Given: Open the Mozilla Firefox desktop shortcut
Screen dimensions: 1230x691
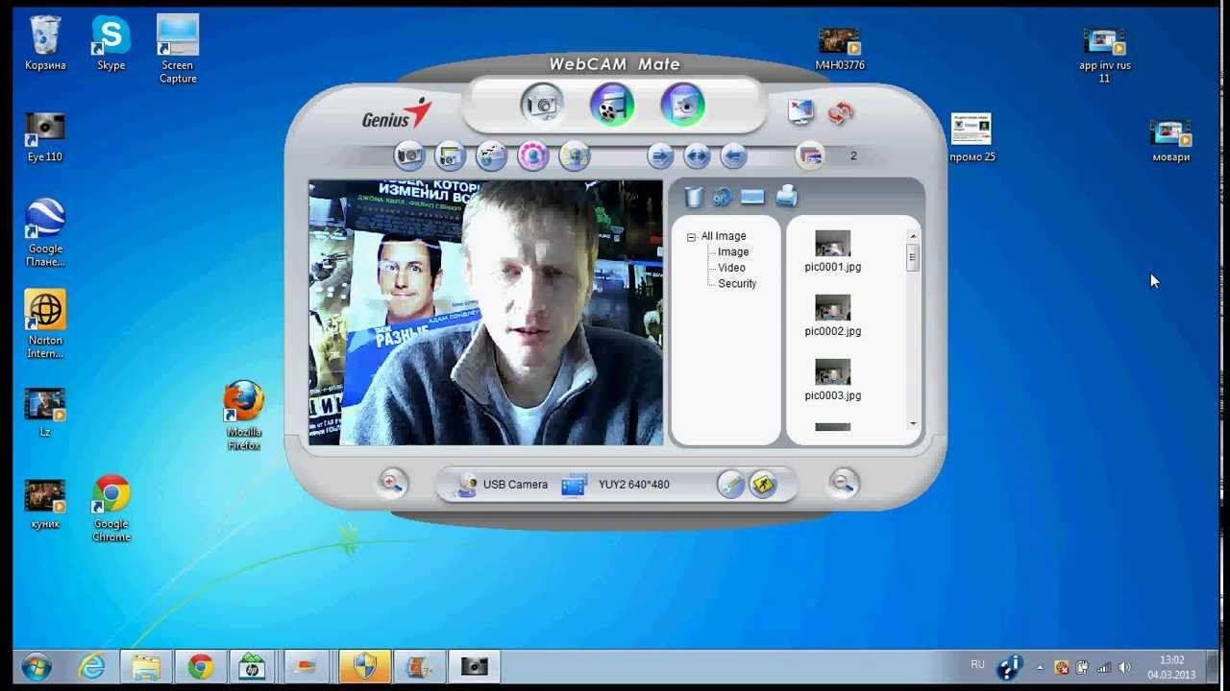Looking at the screenshot, I should pos(244,416).
